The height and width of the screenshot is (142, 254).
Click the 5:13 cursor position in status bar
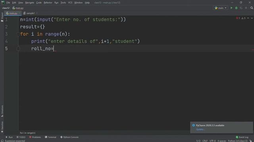pos(198,141)
